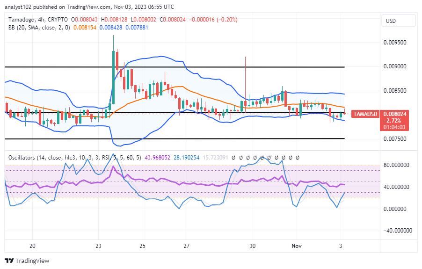Click the oscillator value 15.723091
422x269 pixels.
click(215, 158)
